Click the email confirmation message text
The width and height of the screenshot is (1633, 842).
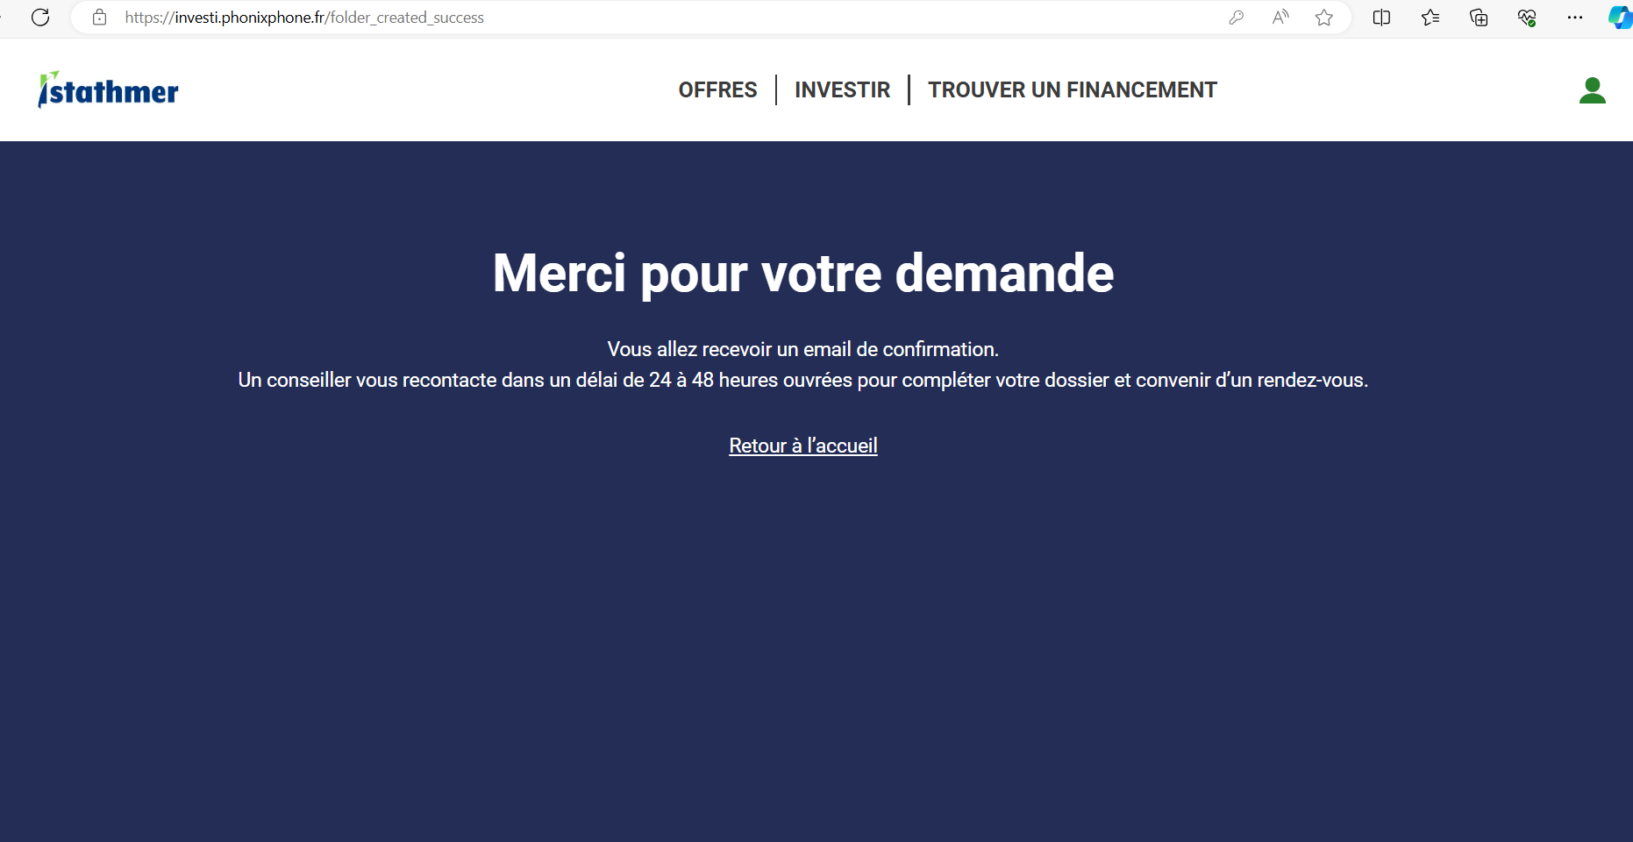802,349
